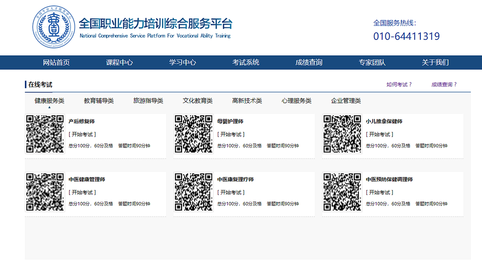This screenshot has height=266, width=482.
Task: Click the 产后修复师 exam title
Action: point(82,121)
